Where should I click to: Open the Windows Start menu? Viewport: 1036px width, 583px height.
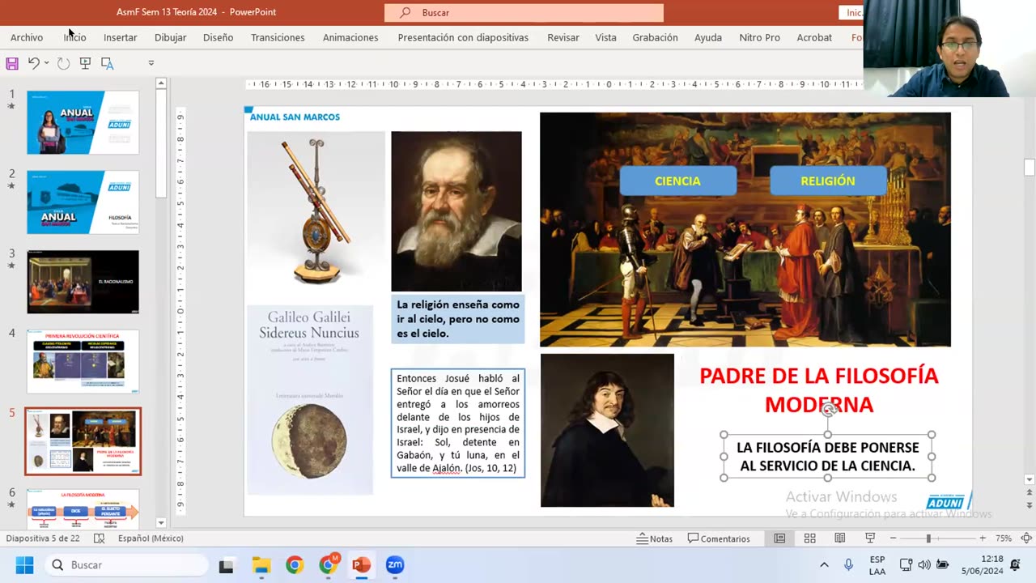pyautogui.click(x=24, y=564)
